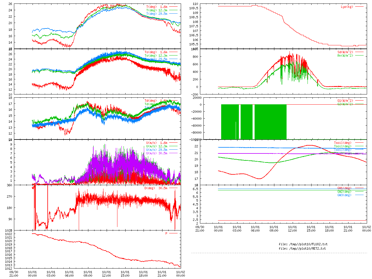372x279 pixels.
Task: Click the T(deg) 29.5m legend label
Action: pyautogui.click(x=157, y=14)
